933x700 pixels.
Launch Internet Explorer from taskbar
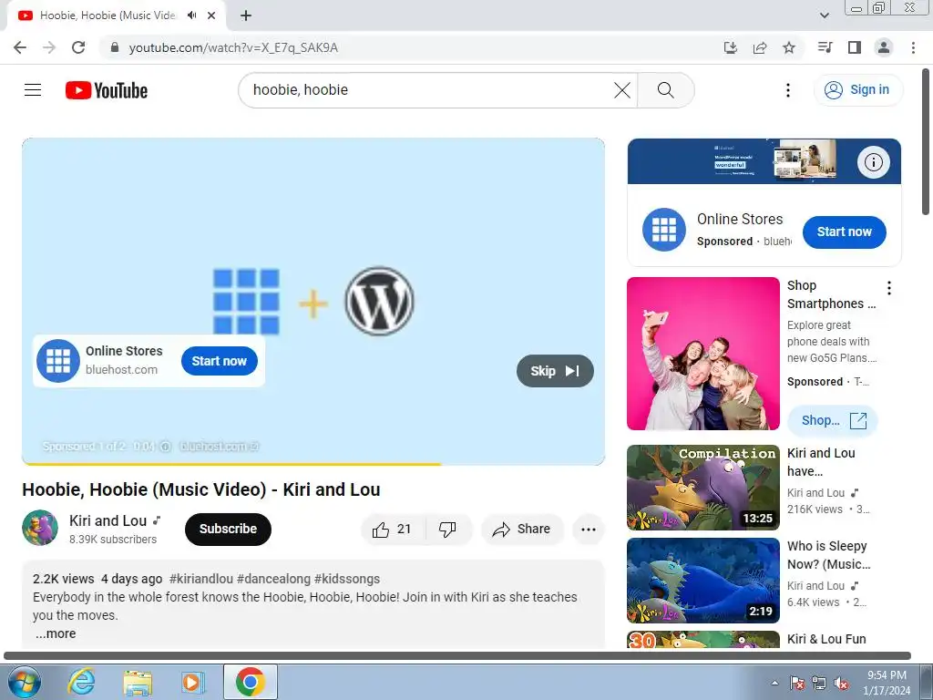point(81,682)
